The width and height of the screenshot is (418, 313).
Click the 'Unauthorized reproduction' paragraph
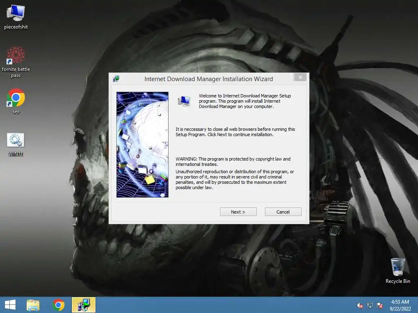point(235,180)
